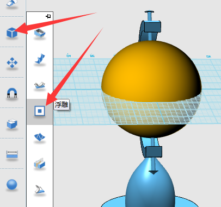The image size is (221, 207).
Task: Open the Material Render sphere tool
Action: 12,185
